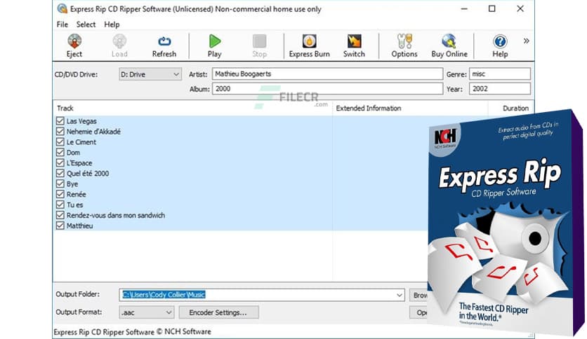Click the application icon in title bar
Screen dimensions: 587x339
pos(62,8)
